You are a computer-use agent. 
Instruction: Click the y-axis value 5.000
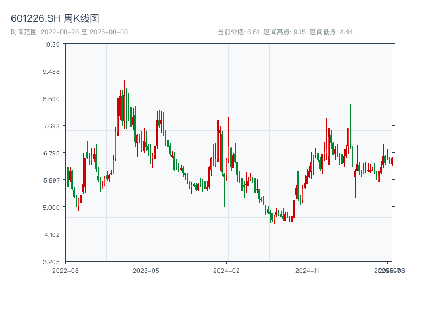[51, 208]
